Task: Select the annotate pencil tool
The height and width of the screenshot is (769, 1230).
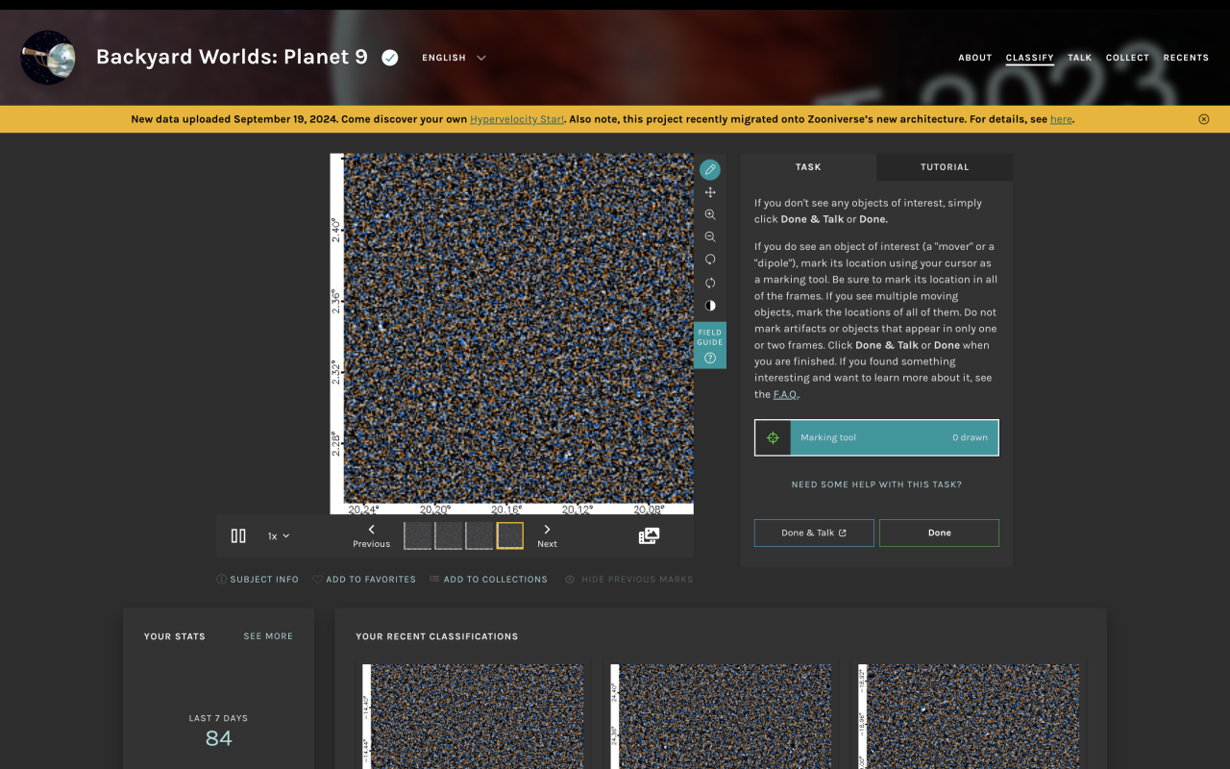Action: point(710,170)
